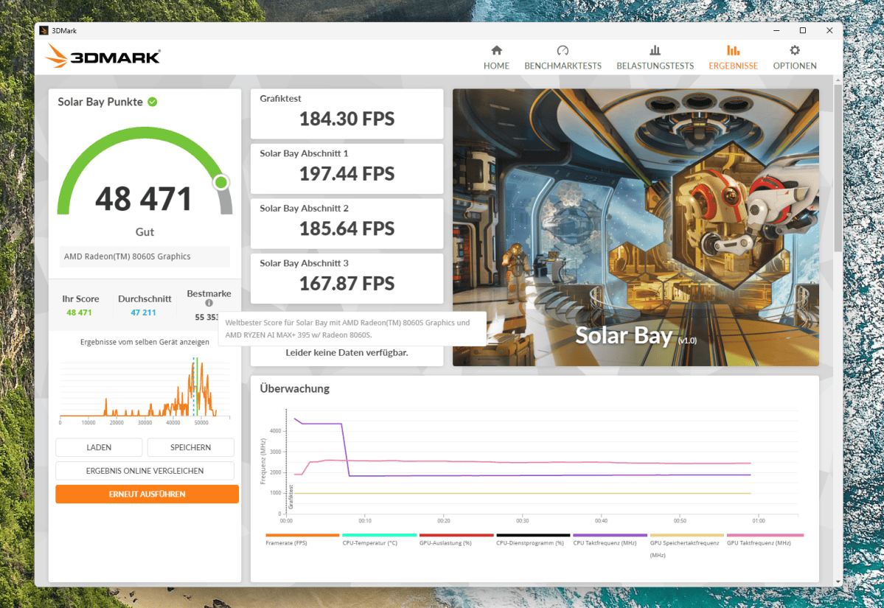This screenshot has height=608, width=884.
Task: Toggle GPU Speichertaktfrequenz legend entry
Action: click(x=686, y=545)
